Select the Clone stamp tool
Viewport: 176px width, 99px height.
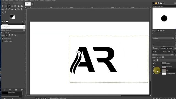pyautogui.click(x=12, y=9)
